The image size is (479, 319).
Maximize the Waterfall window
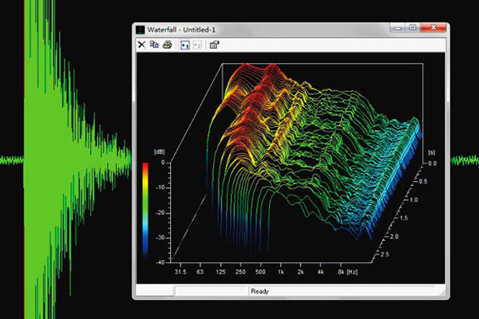(412, 28)
